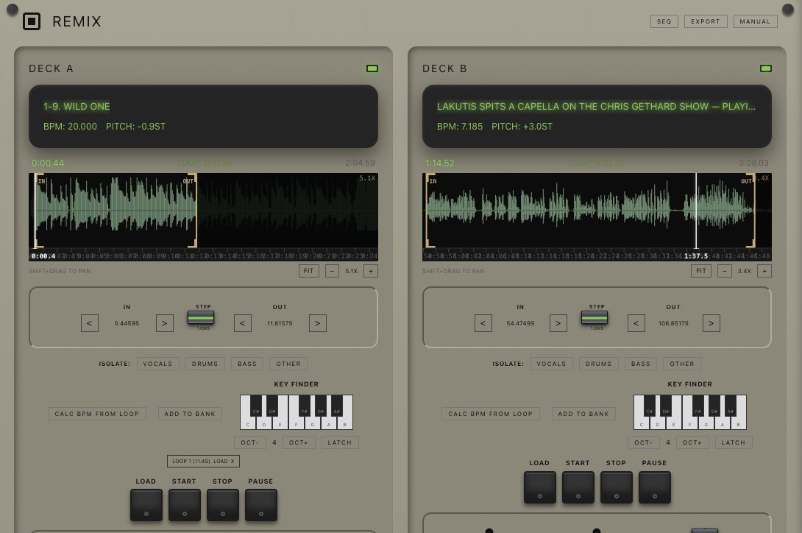Isolate VOCALS on Deck B
802x533 pixels.
click(x=551, y=364)
